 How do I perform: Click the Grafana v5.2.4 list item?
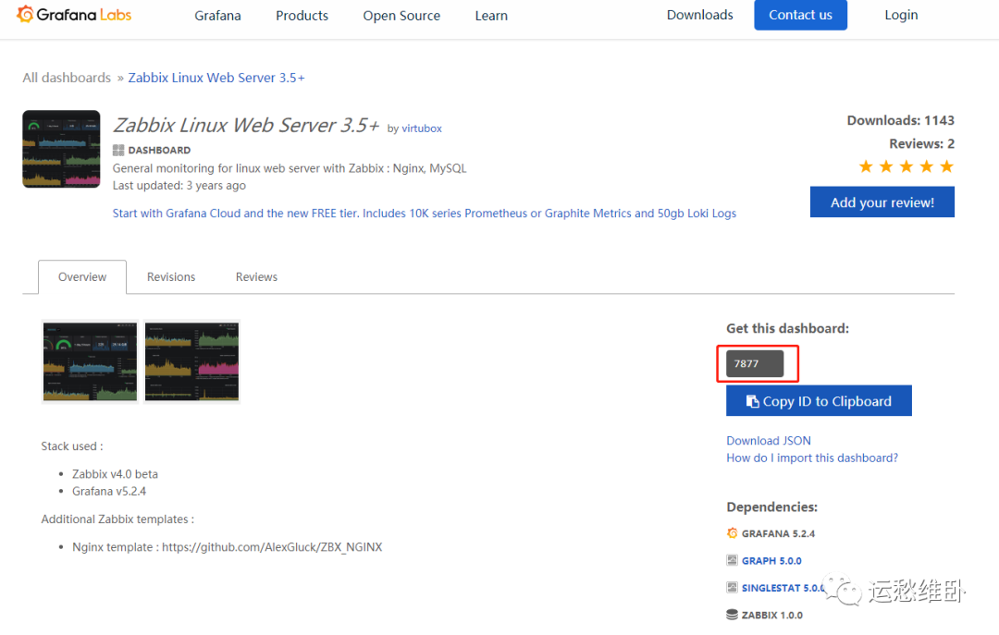pyautogui.click(x=109, y=491)
